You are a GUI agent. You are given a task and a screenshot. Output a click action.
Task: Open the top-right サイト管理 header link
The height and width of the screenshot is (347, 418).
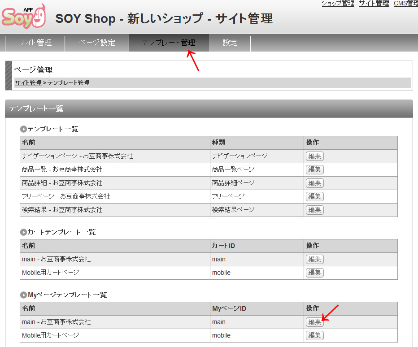click(x=374, y=3)
